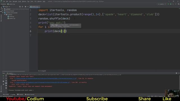
Task: Select scratch.py in project tree
Action: [11, 17]
